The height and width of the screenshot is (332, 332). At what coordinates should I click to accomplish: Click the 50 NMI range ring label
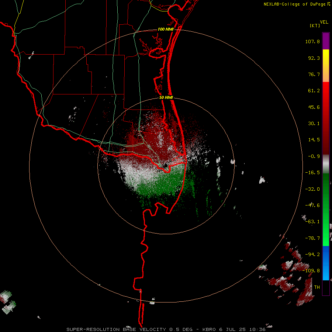coord(166,97)
